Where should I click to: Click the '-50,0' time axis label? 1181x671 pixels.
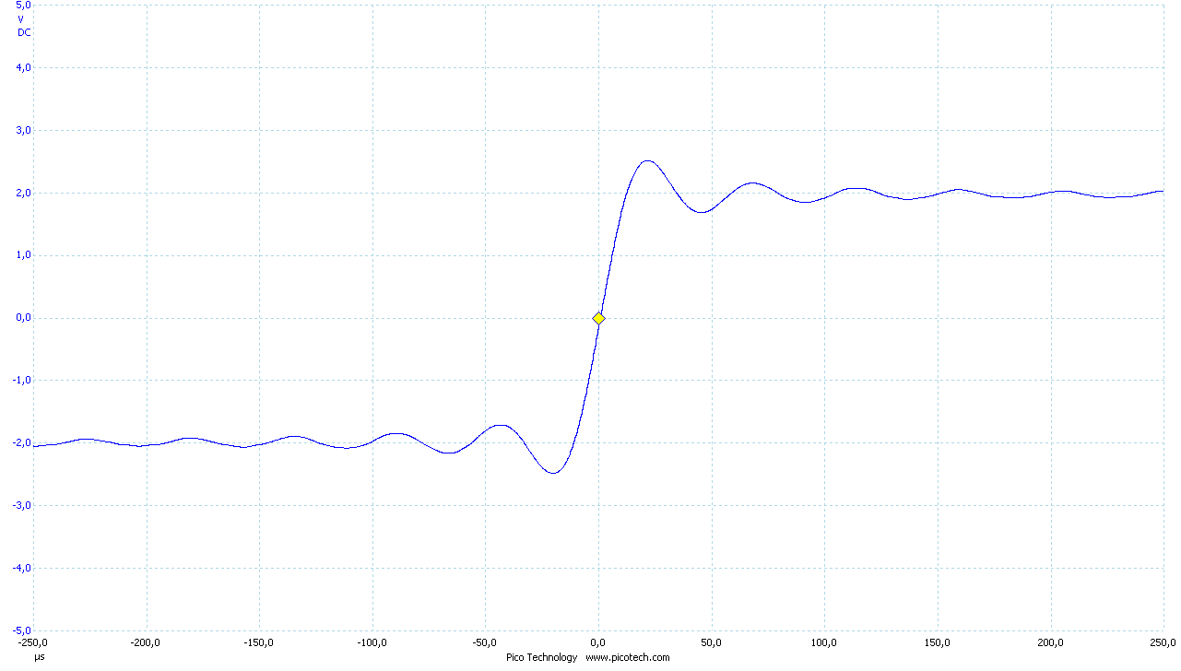tap(485, 642)
